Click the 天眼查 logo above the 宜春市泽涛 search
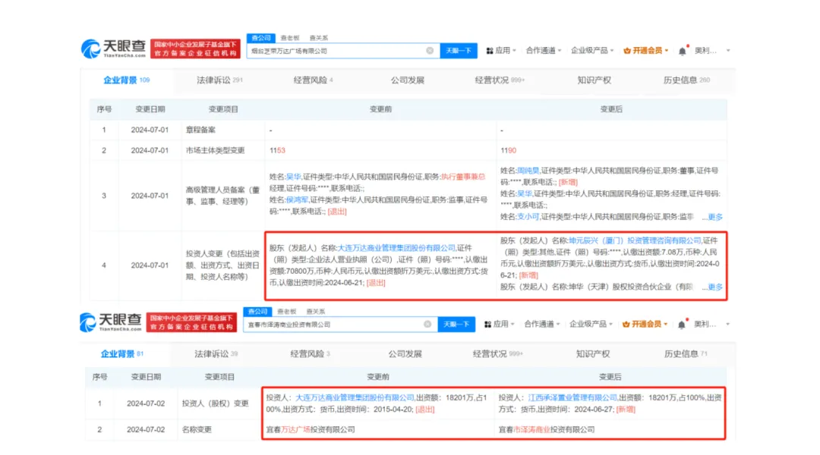Viewport: 820px width, 455px height. click(x=111, y=322)
